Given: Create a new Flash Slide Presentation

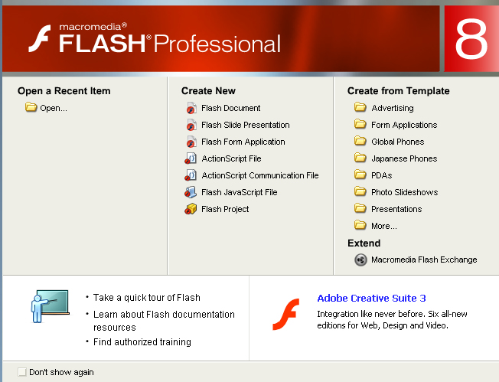Looking at the screenshot, I should coord(246,125).
